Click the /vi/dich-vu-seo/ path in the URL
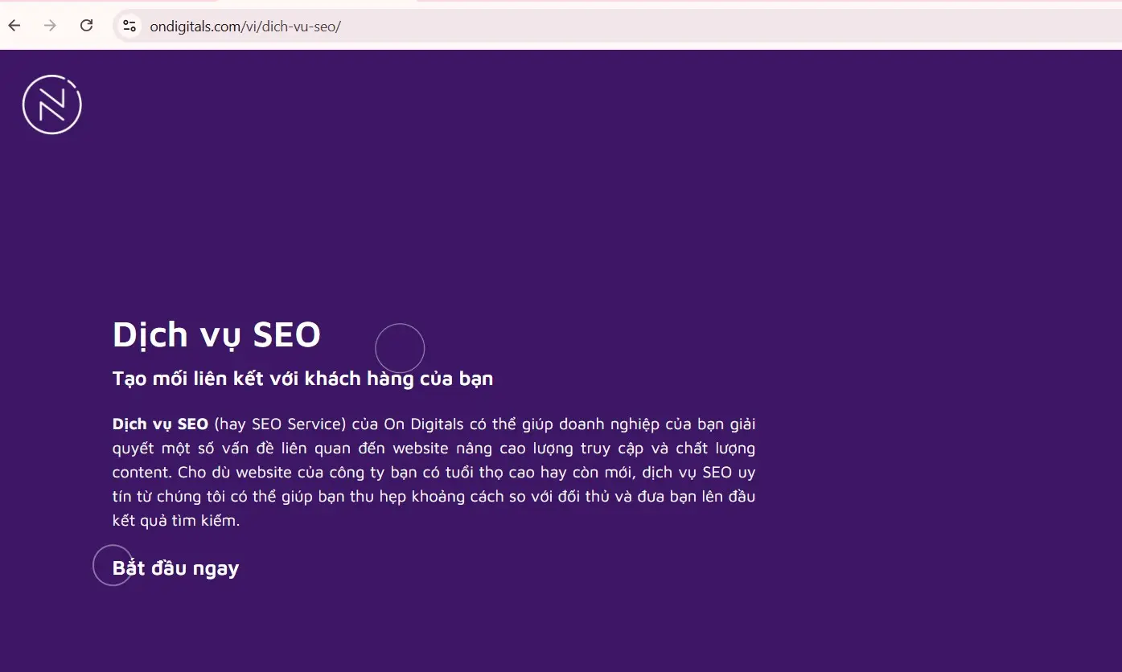 (291, 27)
